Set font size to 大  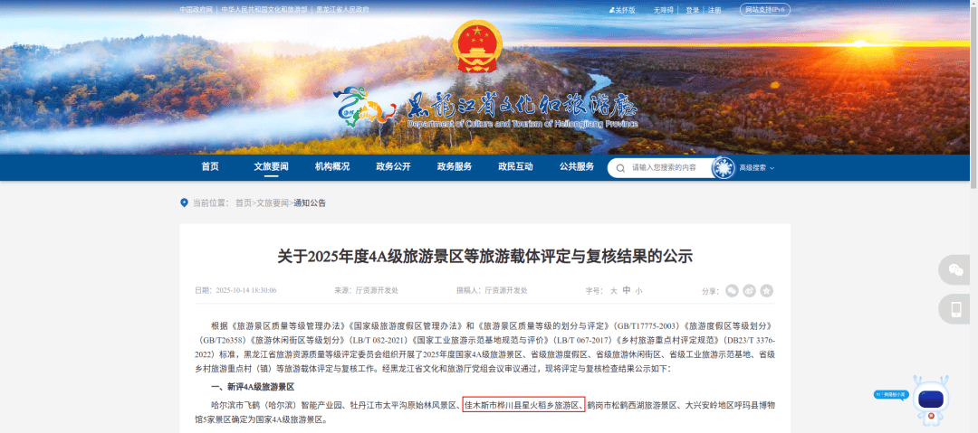613,291
